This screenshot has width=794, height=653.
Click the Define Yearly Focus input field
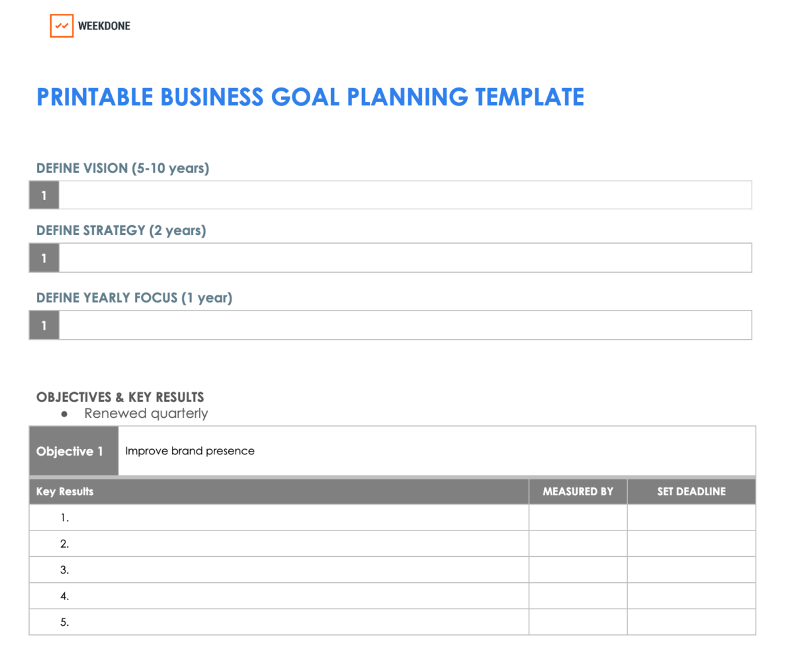(405, 325)
